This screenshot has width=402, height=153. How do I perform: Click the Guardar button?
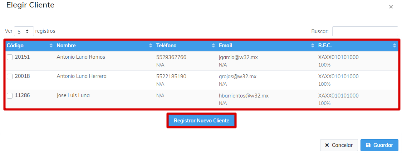(x=379, y=145)
